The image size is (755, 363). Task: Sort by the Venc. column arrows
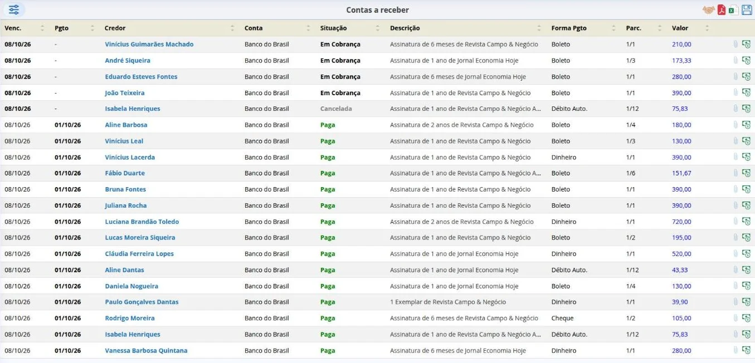[42, 28]
